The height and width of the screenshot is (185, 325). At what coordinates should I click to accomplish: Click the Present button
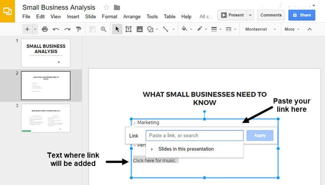pos(232,15)
